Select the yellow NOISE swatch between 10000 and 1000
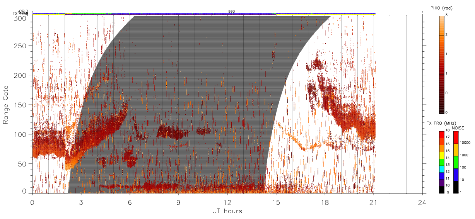 point(456,150)
